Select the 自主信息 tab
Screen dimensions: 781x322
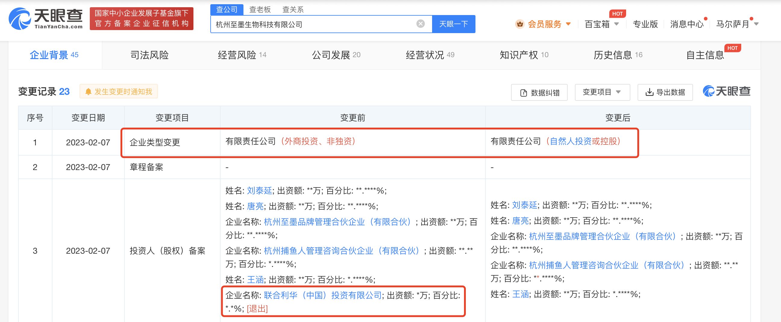pyautogui.click(x=705, y=55)
